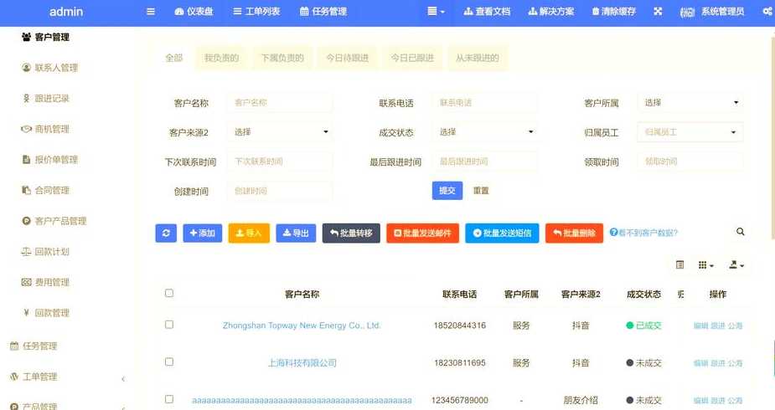Switch to the 今日已跟进 tab

click(x=411, y=58)
